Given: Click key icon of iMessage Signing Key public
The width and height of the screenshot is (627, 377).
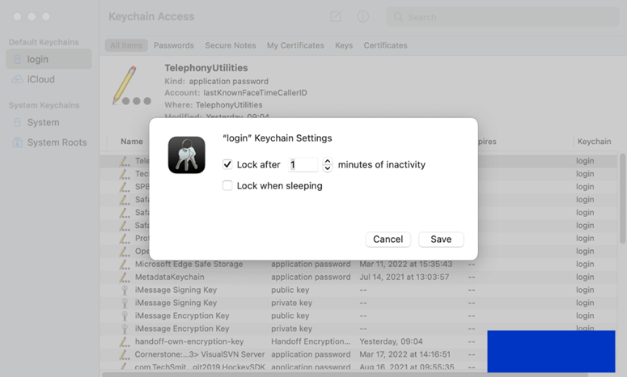Looking at the screenshot, I should [x=125, y=290].
